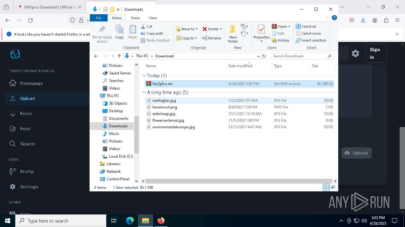Select hereincest.png file
Viewport: 405px width, 227px height.
click(x=239, y=107)
